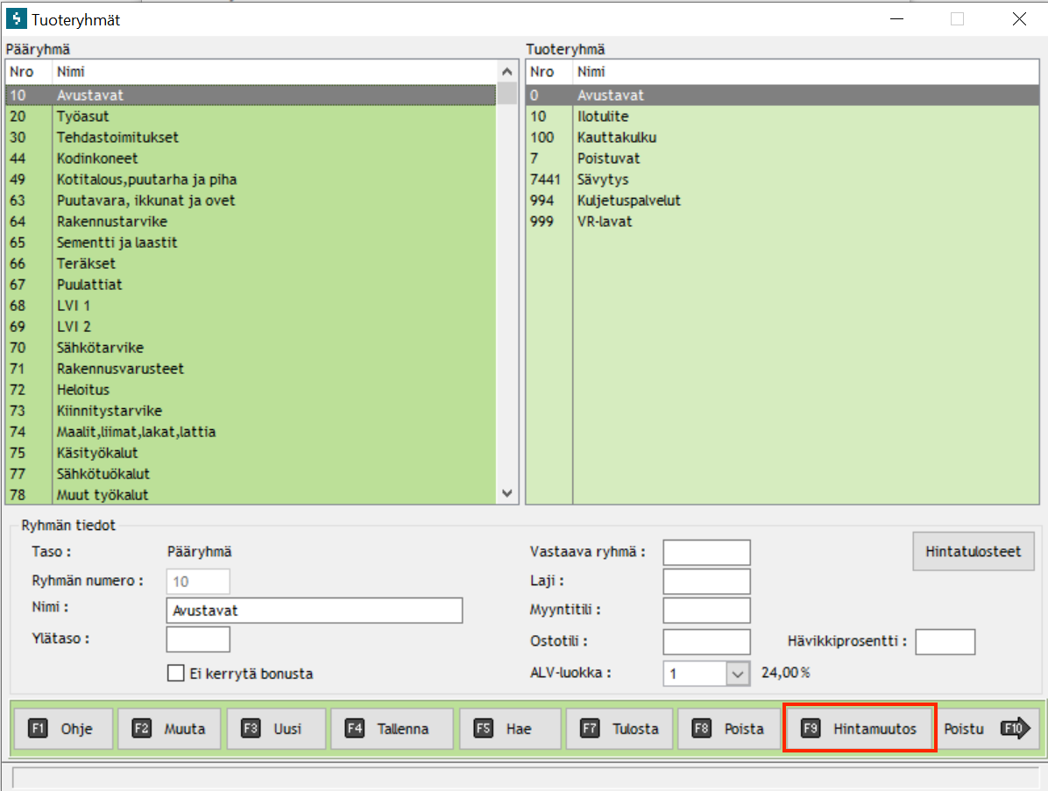The height and width of the screenshot is (791, 1048).
Task: Create new group with F3 Uusi
Action: pos(276,729)
